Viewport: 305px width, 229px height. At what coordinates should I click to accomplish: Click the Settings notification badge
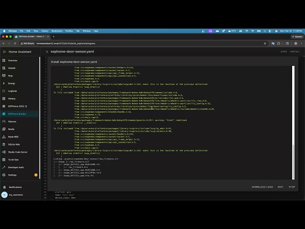pyautogui.click(x=36, y=175)
